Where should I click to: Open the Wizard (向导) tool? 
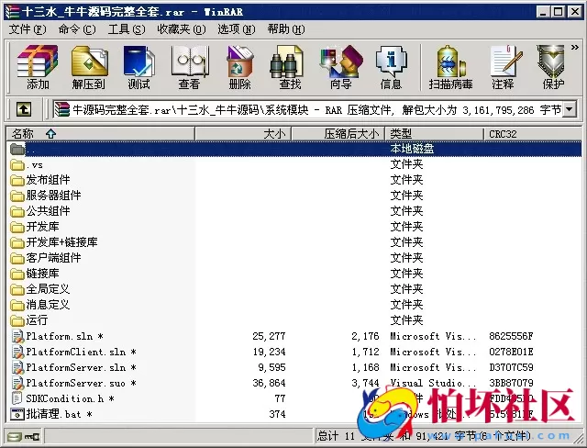(x=340, y=67)
